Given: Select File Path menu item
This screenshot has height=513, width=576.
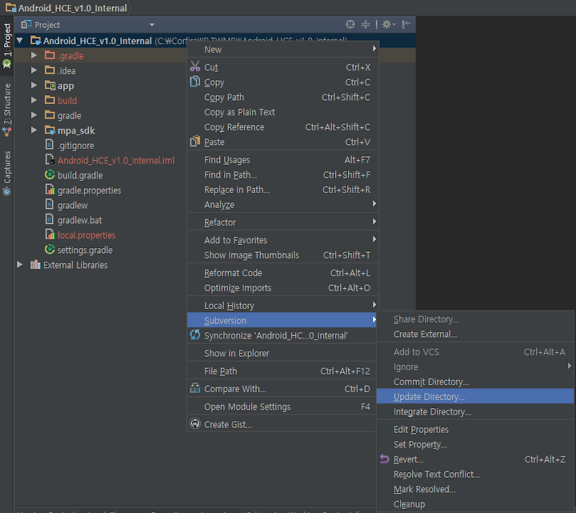Looking at the screenshot, I should (282, 371).
